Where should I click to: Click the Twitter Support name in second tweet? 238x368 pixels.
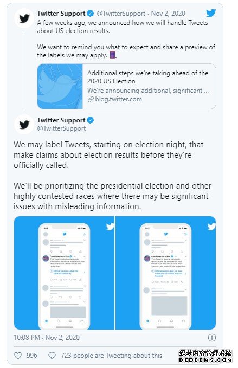tap(61, 120)
